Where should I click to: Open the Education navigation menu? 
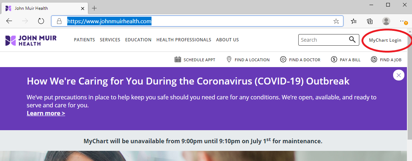tap(138, 40)
